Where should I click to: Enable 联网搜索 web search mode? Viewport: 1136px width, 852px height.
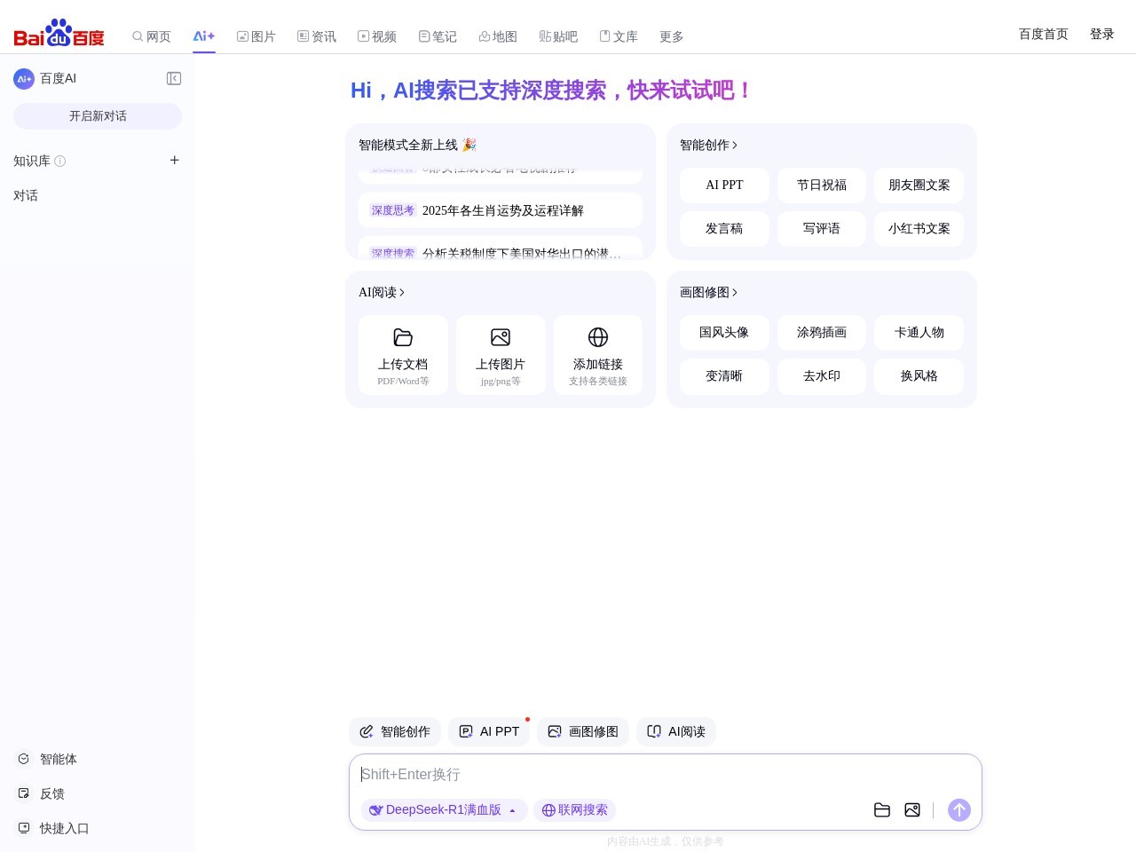[x=575, y=810]
